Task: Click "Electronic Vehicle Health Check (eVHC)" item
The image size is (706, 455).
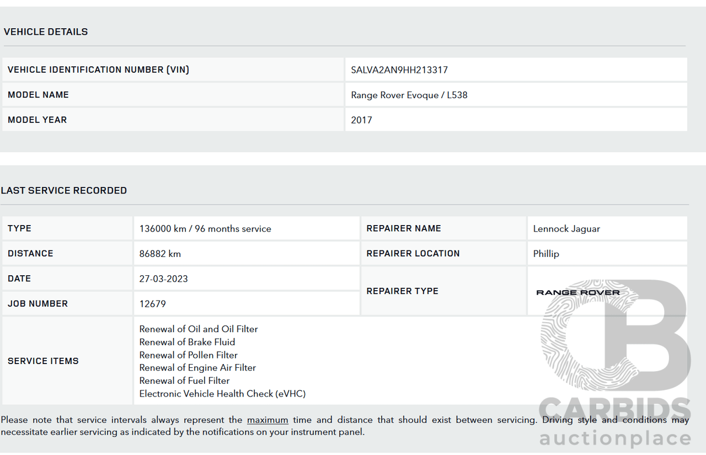Action: click(222, 394)
